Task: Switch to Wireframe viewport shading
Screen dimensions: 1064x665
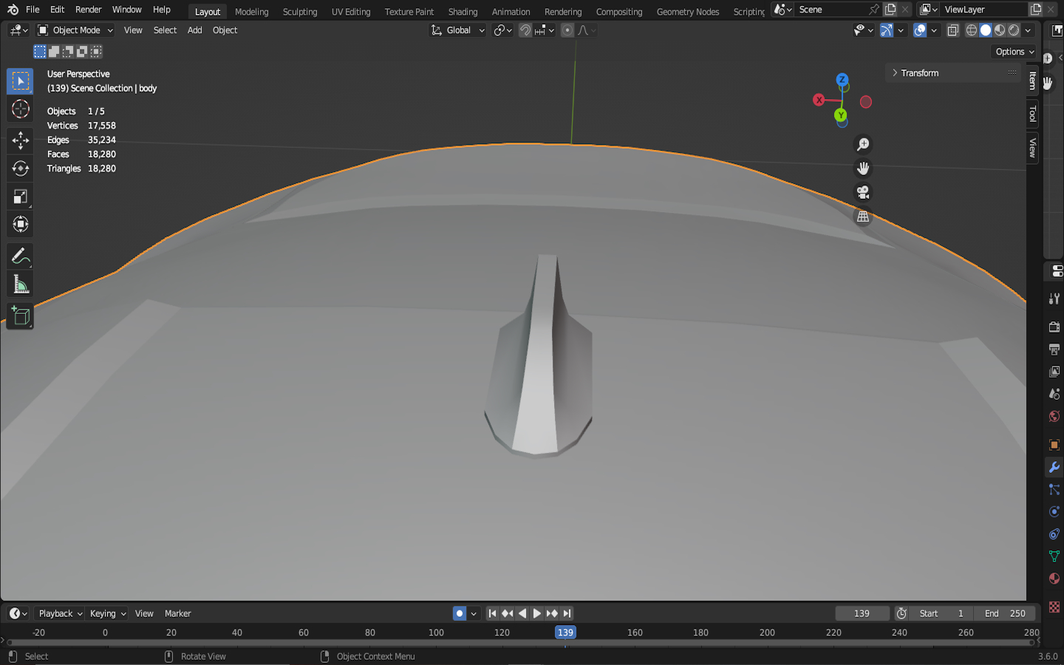Action: 972,30
